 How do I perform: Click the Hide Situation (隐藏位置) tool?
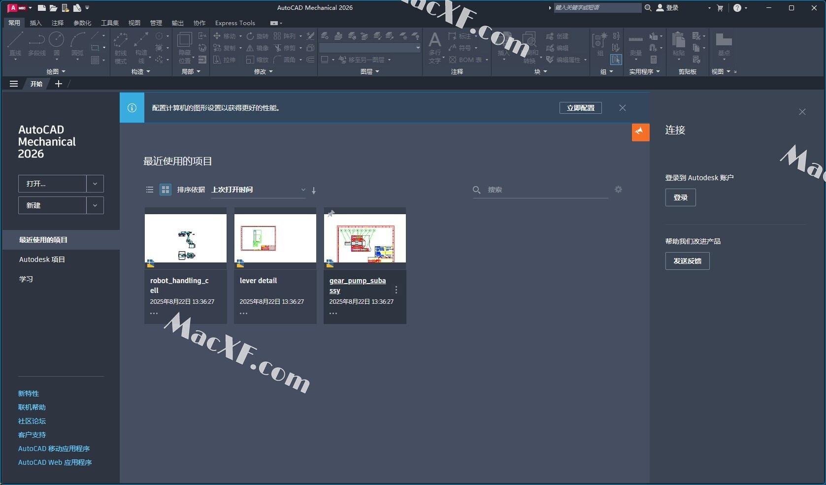(185, 47)
